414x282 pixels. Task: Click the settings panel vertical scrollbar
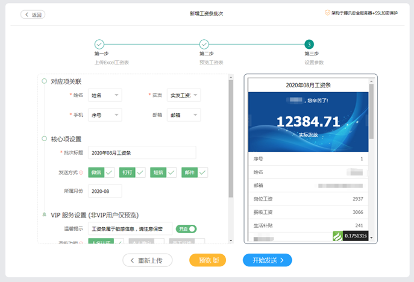tap(231, 139)
